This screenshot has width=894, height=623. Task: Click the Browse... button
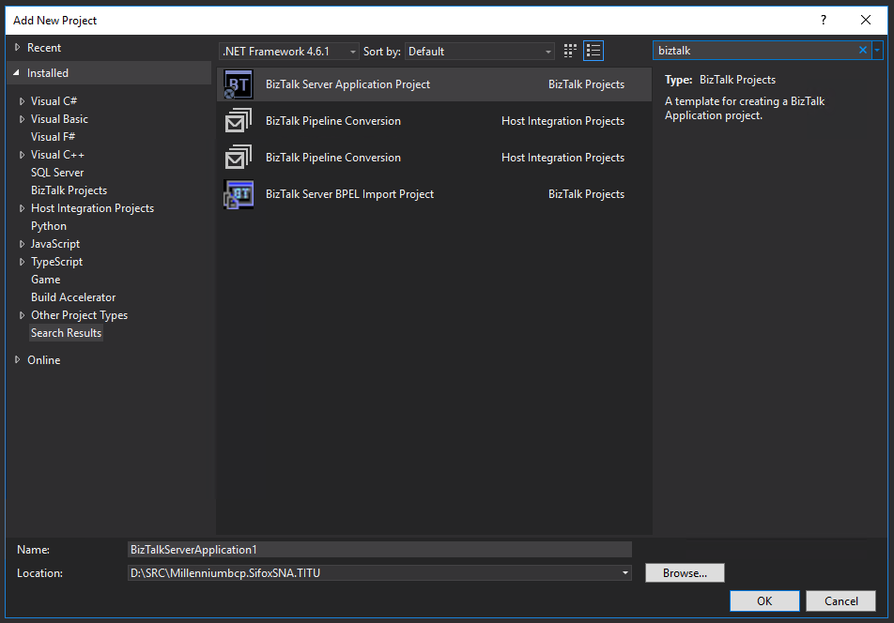click(x=685, y=573)
